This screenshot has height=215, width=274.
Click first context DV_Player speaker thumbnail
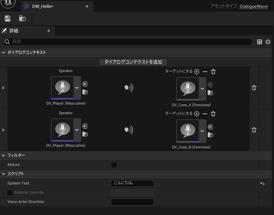pos(62,88)
